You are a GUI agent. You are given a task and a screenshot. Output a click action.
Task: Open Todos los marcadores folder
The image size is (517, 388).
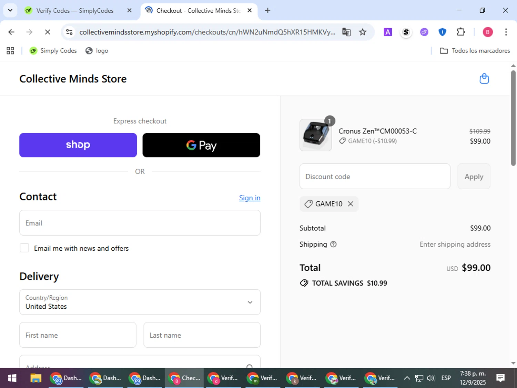[475, 51]
